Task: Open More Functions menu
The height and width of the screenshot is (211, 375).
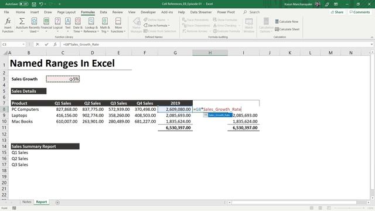Action: click(118, 25)
